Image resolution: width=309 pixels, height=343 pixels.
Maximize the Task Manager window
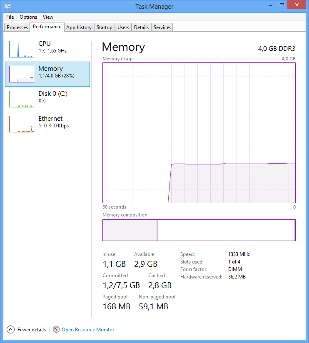point(282,5)
